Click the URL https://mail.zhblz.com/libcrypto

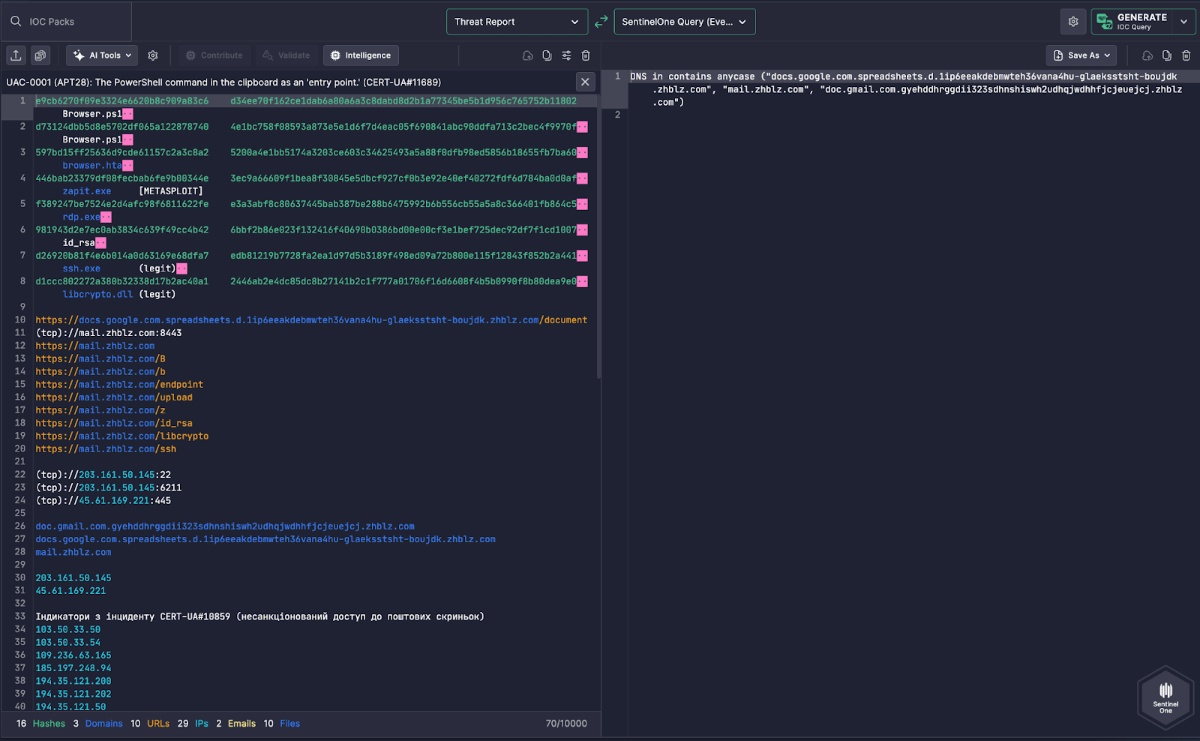pyautogui.click(x=122, y=436)
